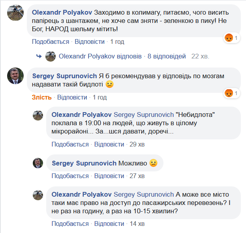Toggle the 'Злість' reaction on Sergey's comment
Screen dimensions: 246x233
(41, 97)
